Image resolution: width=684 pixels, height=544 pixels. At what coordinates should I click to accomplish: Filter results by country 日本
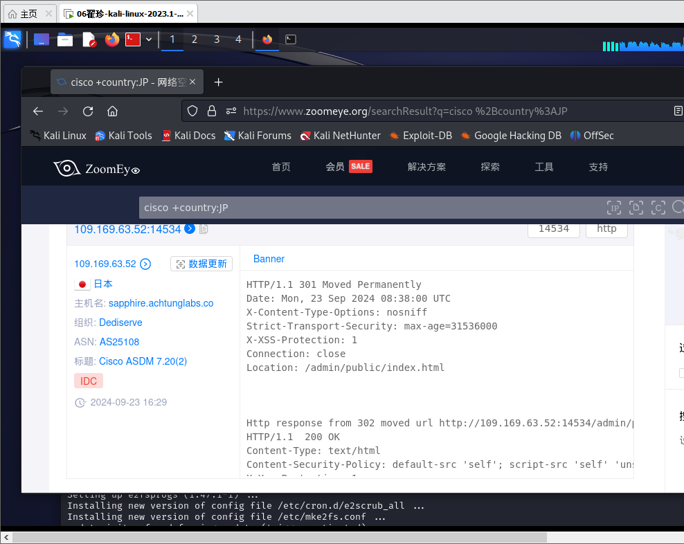click(x=103, y=284)
